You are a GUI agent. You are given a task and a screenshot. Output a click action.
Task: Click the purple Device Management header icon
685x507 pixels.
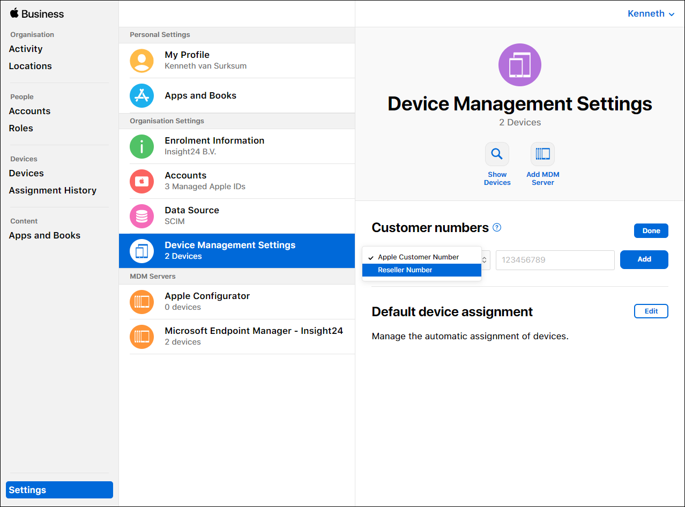point(520,65)
